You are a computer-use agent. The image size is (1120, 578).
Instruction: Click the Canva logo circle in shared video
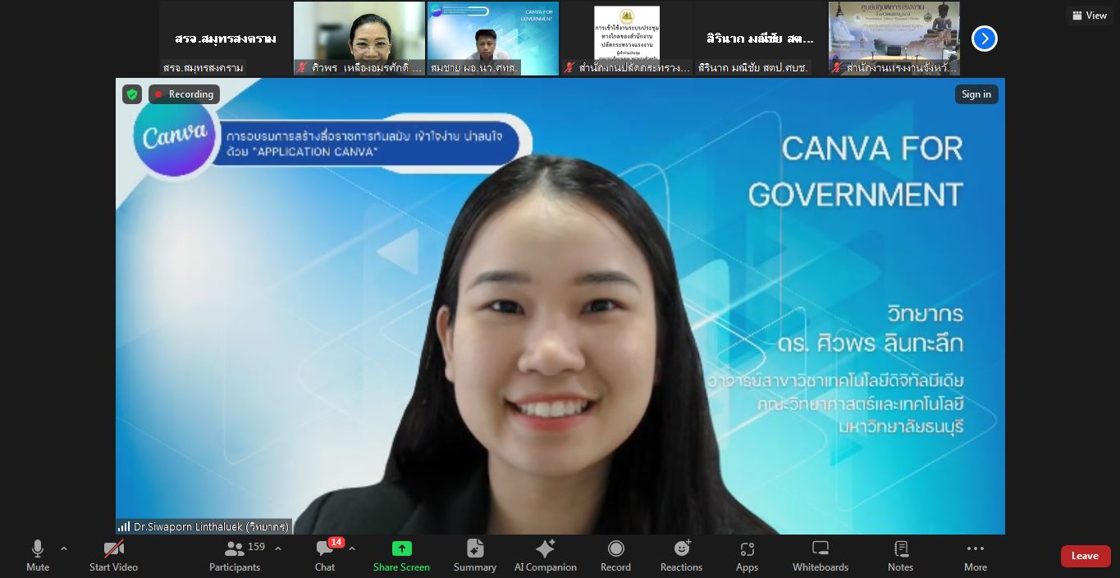click(x=174, y=136)
